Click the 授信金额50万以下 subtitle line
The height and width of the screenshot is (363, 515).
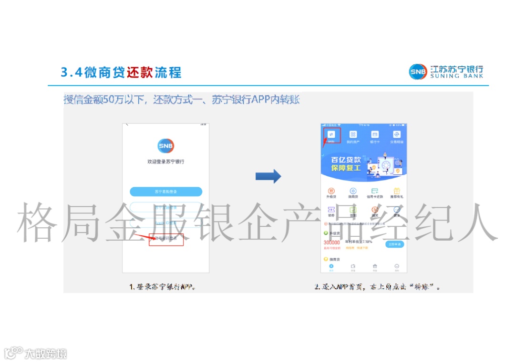(x=182, y=100)
